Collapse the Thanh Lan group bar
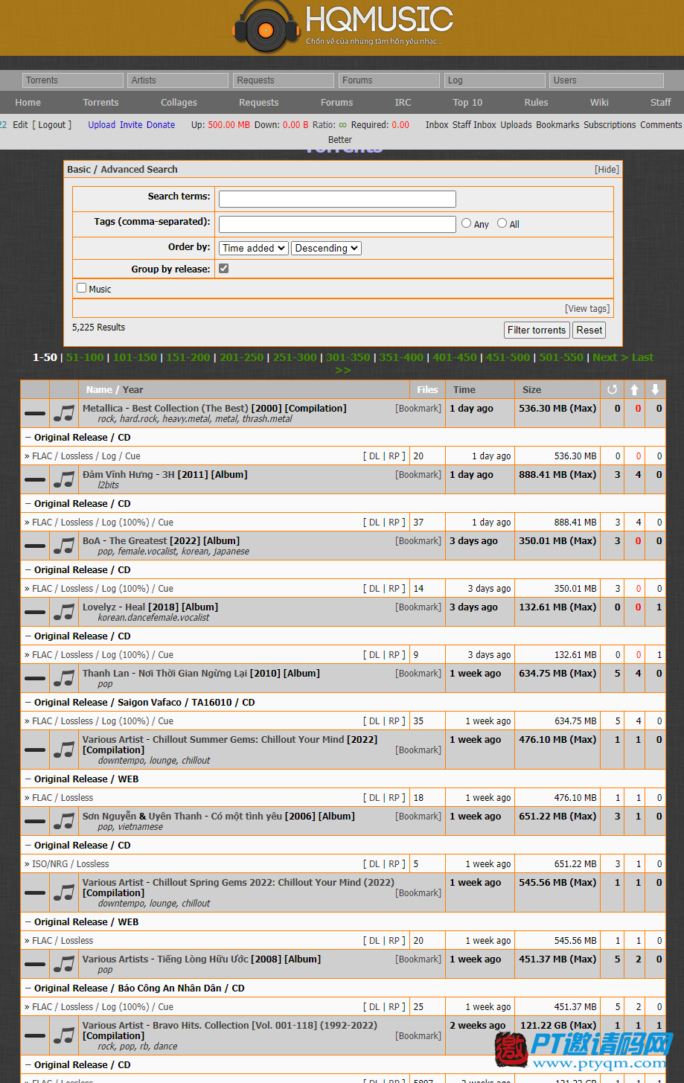Image resolution: width=684 pixels, height=1083 pixels. tap(35, 678)
